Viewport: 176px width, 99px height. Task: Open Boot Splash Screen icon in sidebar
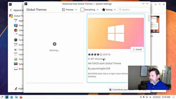click(16, 69)
